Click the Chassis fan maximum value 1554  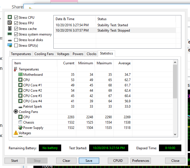coord(108,122)
